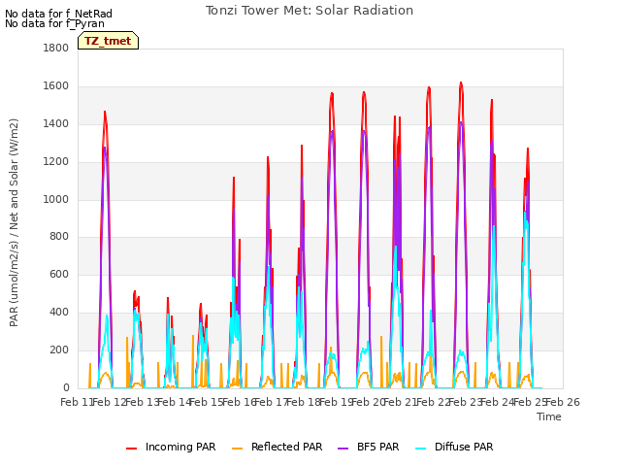Click the 400 y-axis tick label
The width and height of the screenshot is (621, 466).
(59, 313)
